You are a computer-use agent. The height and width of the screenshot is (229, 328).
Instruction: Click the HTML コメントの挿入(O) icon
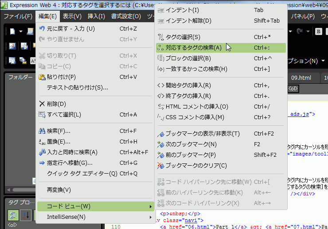point(160,107)
